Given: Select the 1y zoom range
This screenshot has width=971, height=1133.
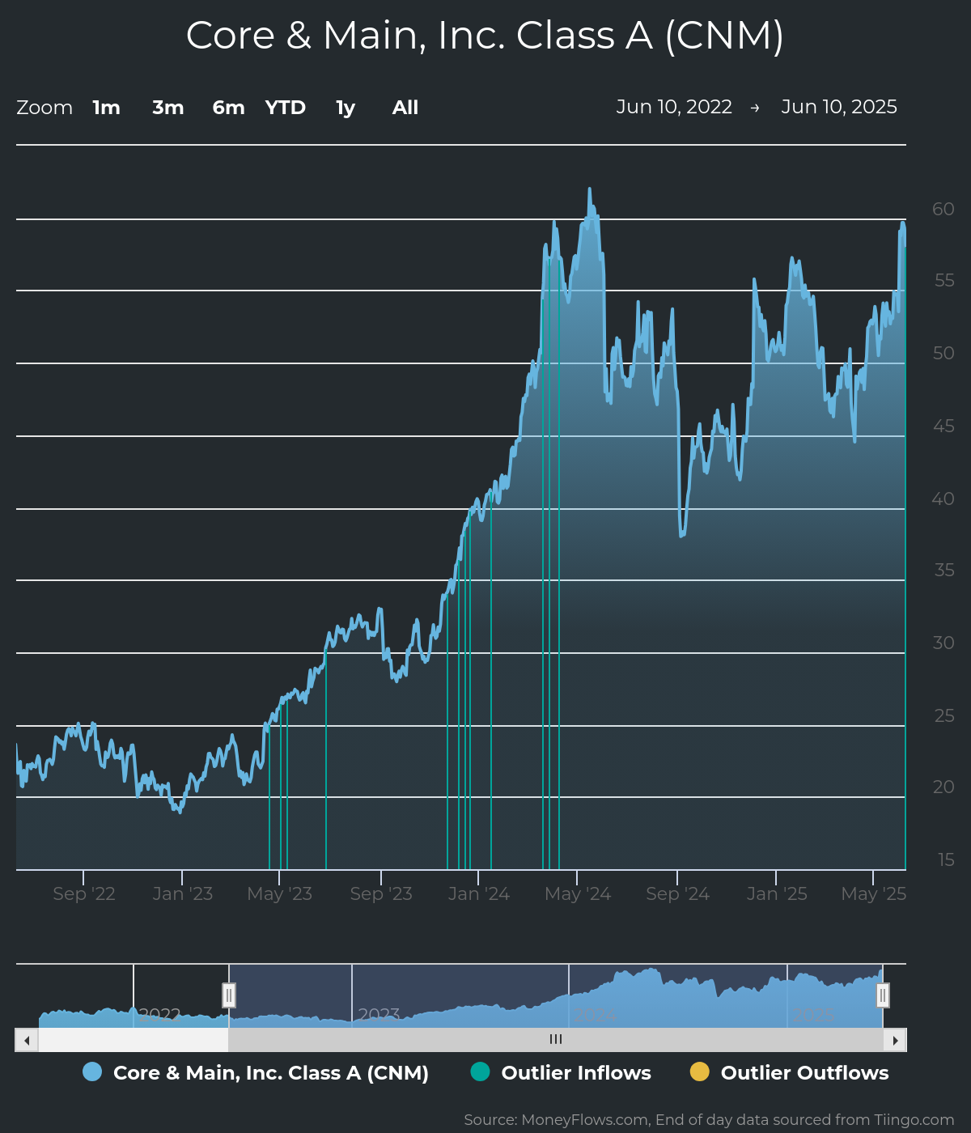Looking at the screenshot, I should 346,108.
